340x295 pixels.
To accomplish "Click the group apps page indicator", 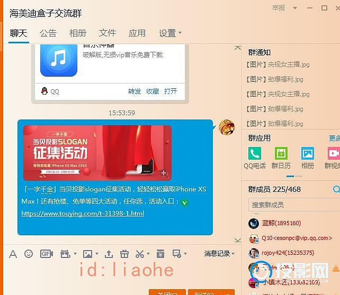I will click(294, 177).
